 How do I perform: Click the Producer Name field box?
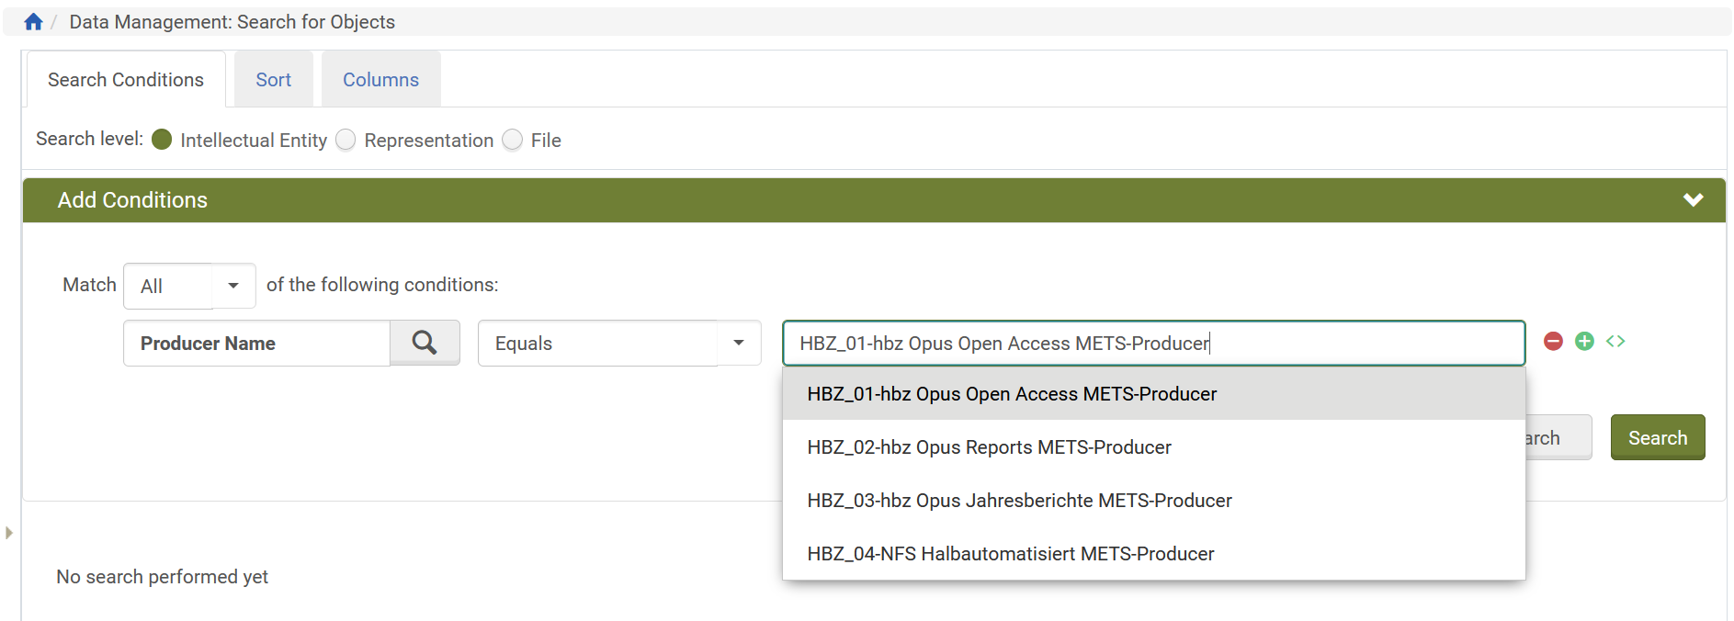[256, 344]
